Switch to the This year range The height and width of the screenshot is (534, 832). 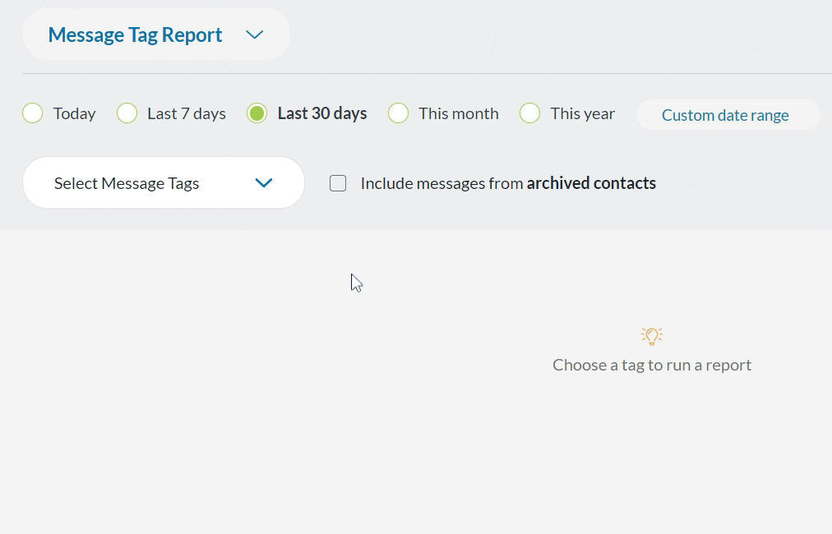(x=529, y=113)
